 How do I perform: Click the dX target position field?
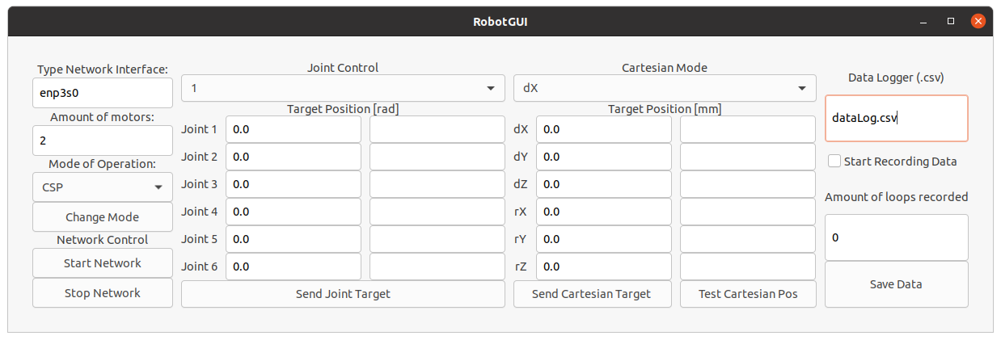point(604,129)
